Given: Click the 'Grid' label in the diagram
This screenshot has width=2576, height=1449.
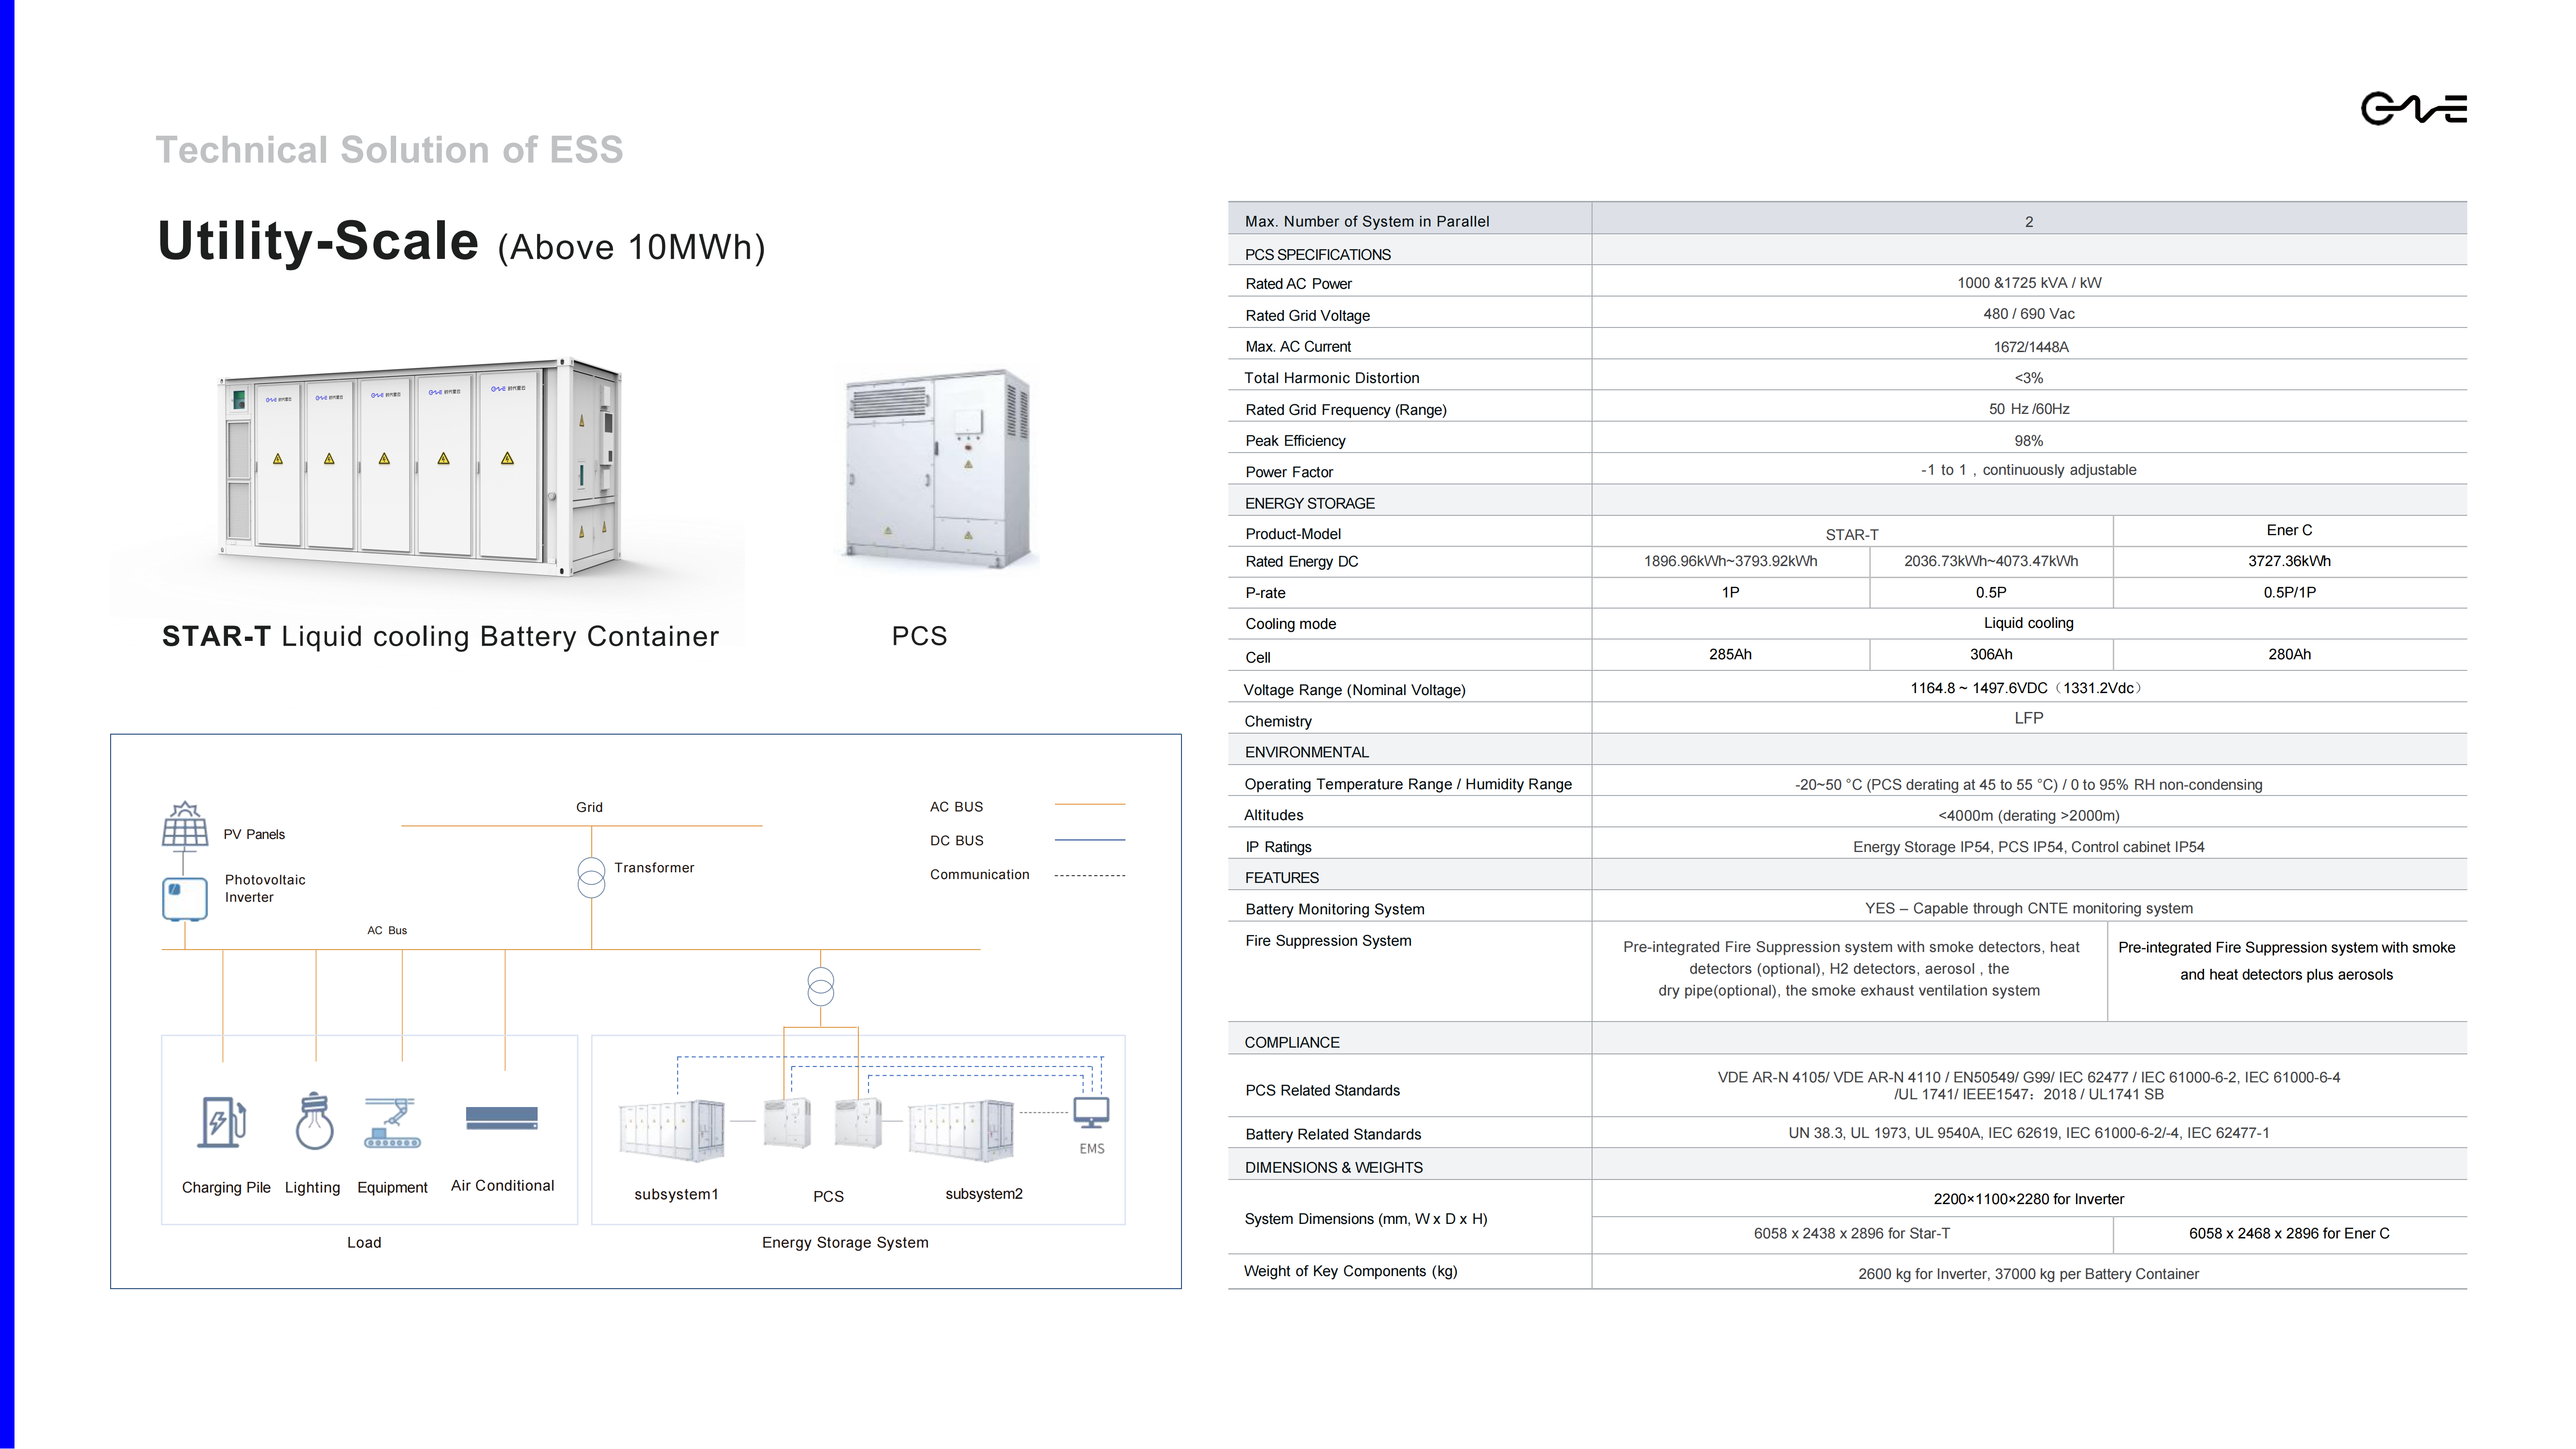Looking at the screenshot, I should point(589,807).
